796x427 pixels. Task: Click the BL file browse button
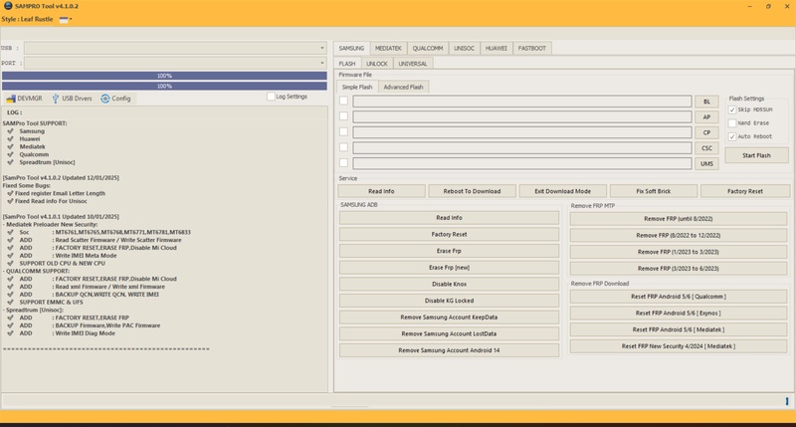706,102
